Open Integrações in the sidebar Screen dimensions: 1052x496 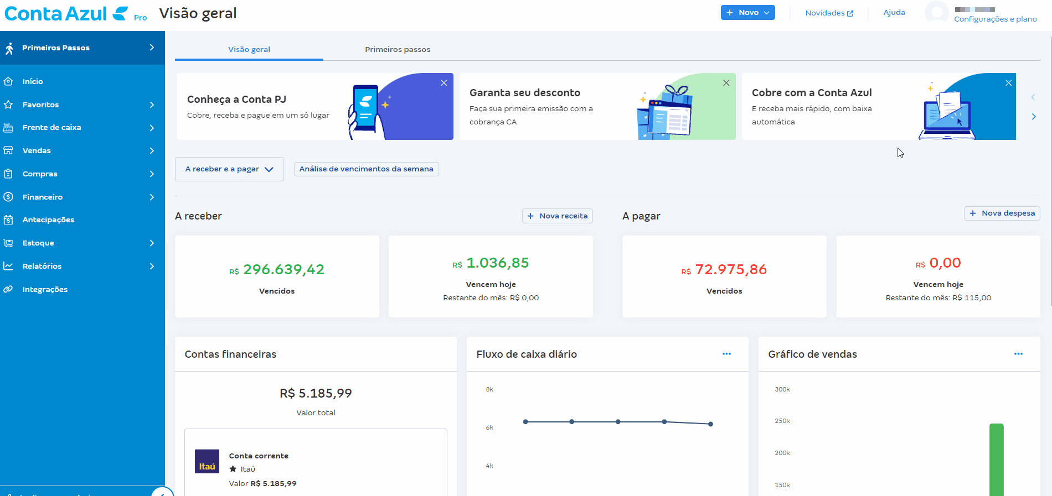pos(45,289)
